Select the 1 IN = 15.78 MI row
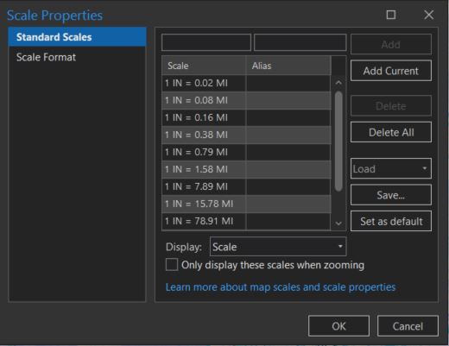449x346 pixels. (x=246, y=204)
